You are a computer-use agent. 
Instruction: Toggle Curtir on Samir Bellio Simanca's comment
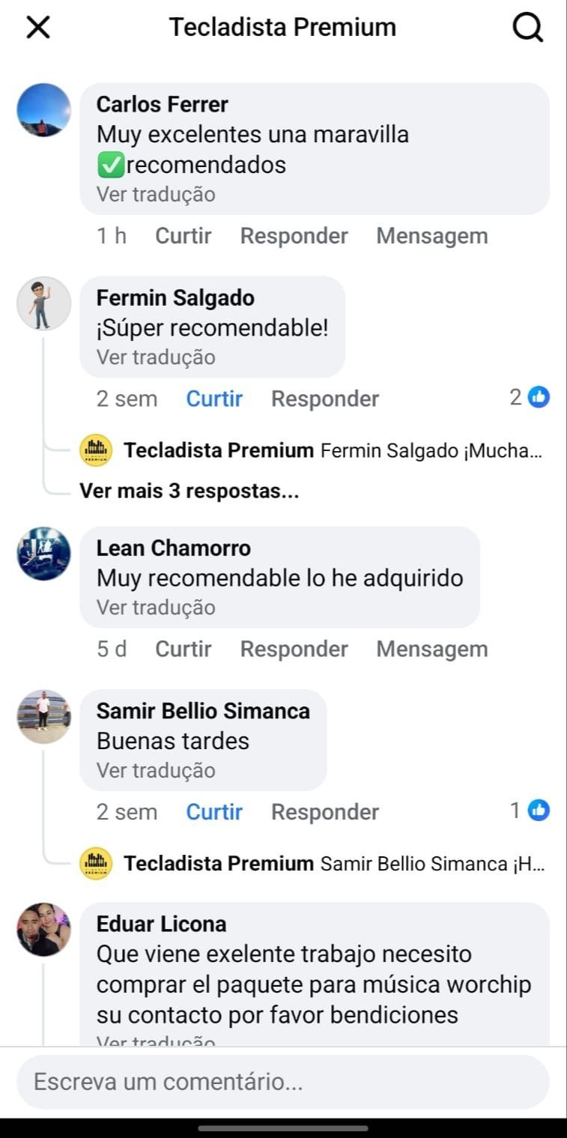pyautogui.click(x=214, y=812)
